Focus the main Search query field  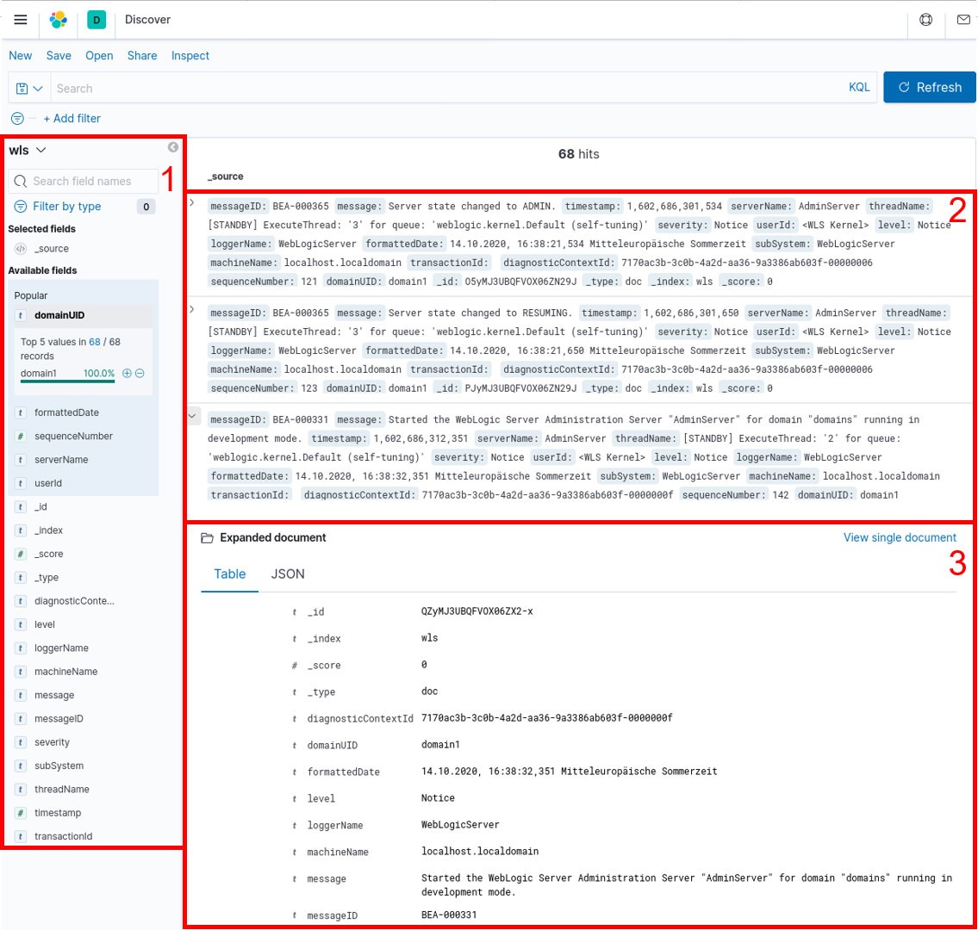coord(449,89)
